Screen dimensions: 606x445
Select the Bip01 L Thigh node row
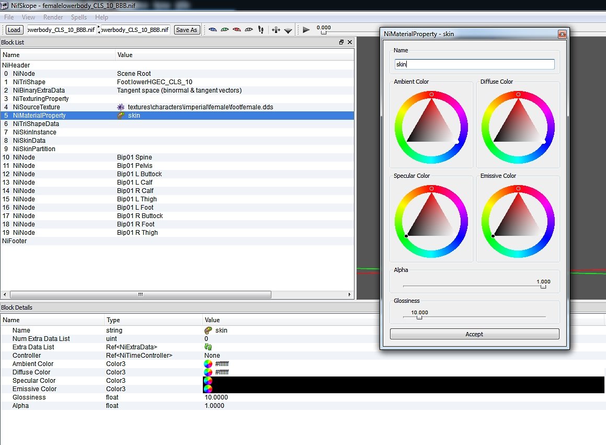(x=177, y=199)
